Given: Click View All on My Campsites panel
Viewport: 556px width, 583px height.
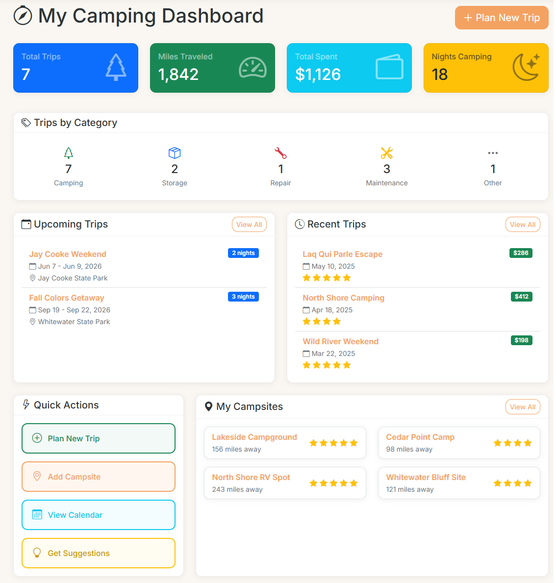Looking at the screenshot, I should point(523,406).
